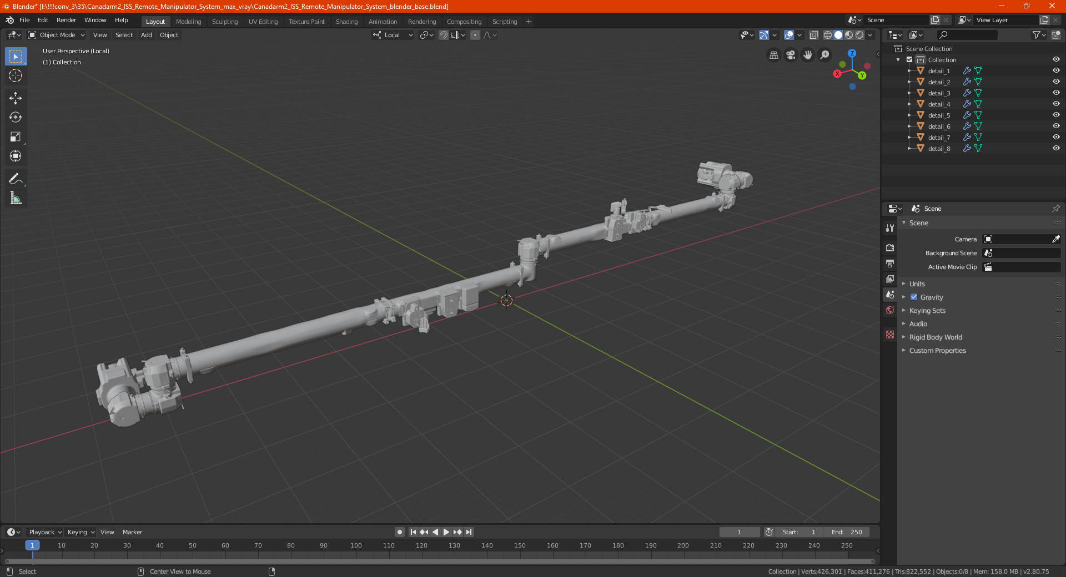1066x577 pixels.
Task: Open the Local transform orientation dropdown
Action: (393, 35)
